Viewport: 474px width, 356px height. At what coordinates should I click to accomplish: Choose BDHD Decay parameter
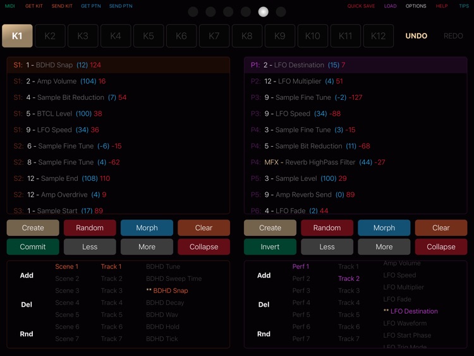[x=165, y=303]
